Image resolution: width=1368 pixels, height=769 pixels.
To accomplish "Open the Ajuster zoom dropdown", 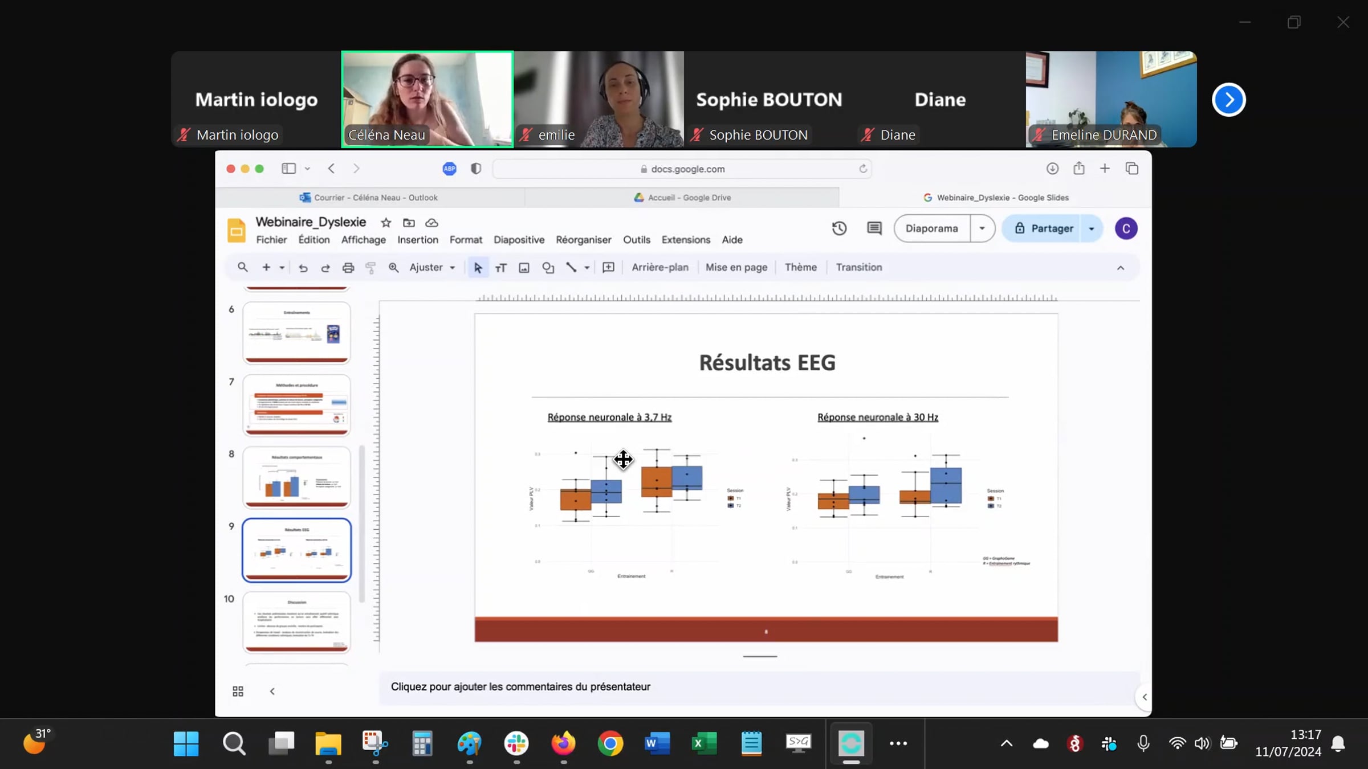I will click(433, 268).
